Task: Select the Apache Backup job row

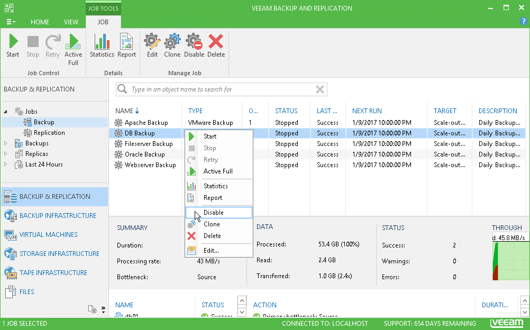Action: [317, 122]
